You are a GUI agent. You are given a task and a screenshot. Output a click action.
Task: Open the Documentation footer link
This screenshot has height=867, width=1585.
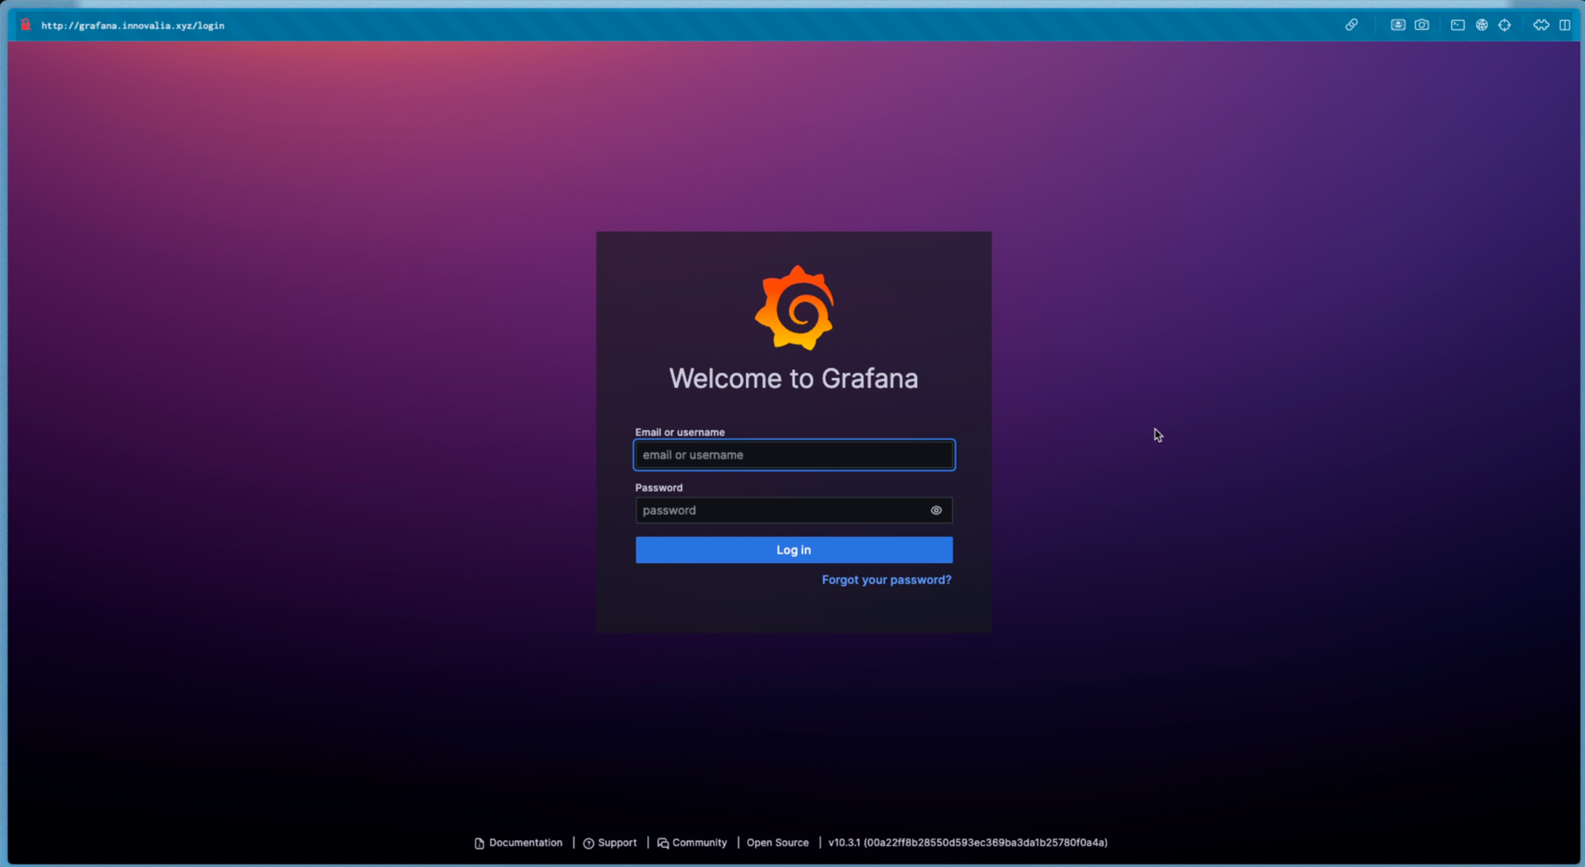click(525, 842)
